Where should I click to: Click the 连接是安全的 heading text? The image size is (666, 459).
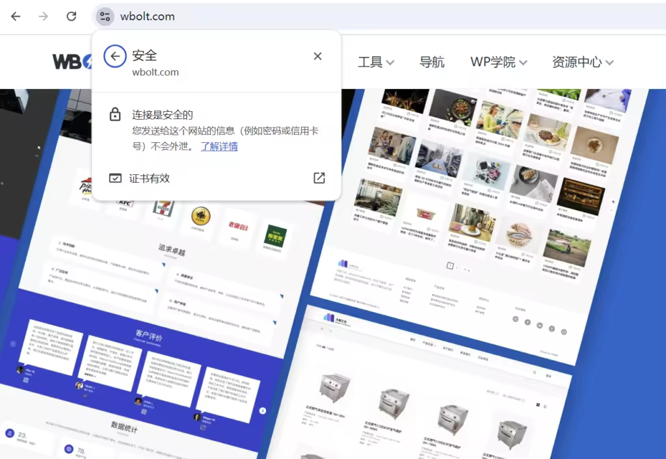click(162, 114)
